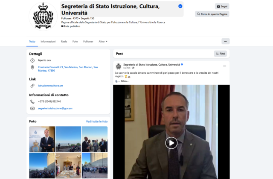
Task: Open post author name Segreteria di Stato link
Action: (152, 64)
